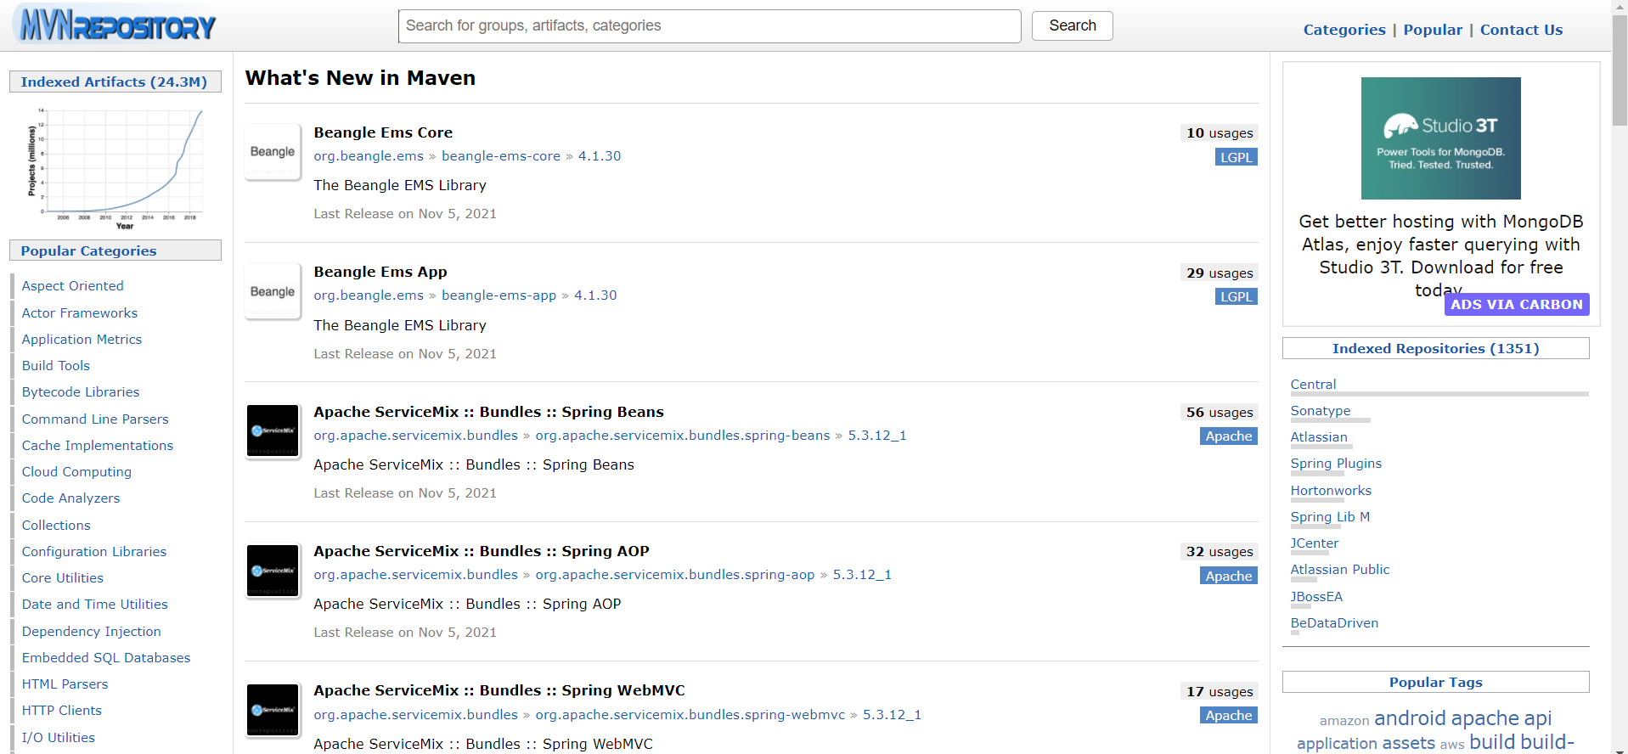
Task: Open the Spring Plugins repository link
Action: tap(1336, 464)
